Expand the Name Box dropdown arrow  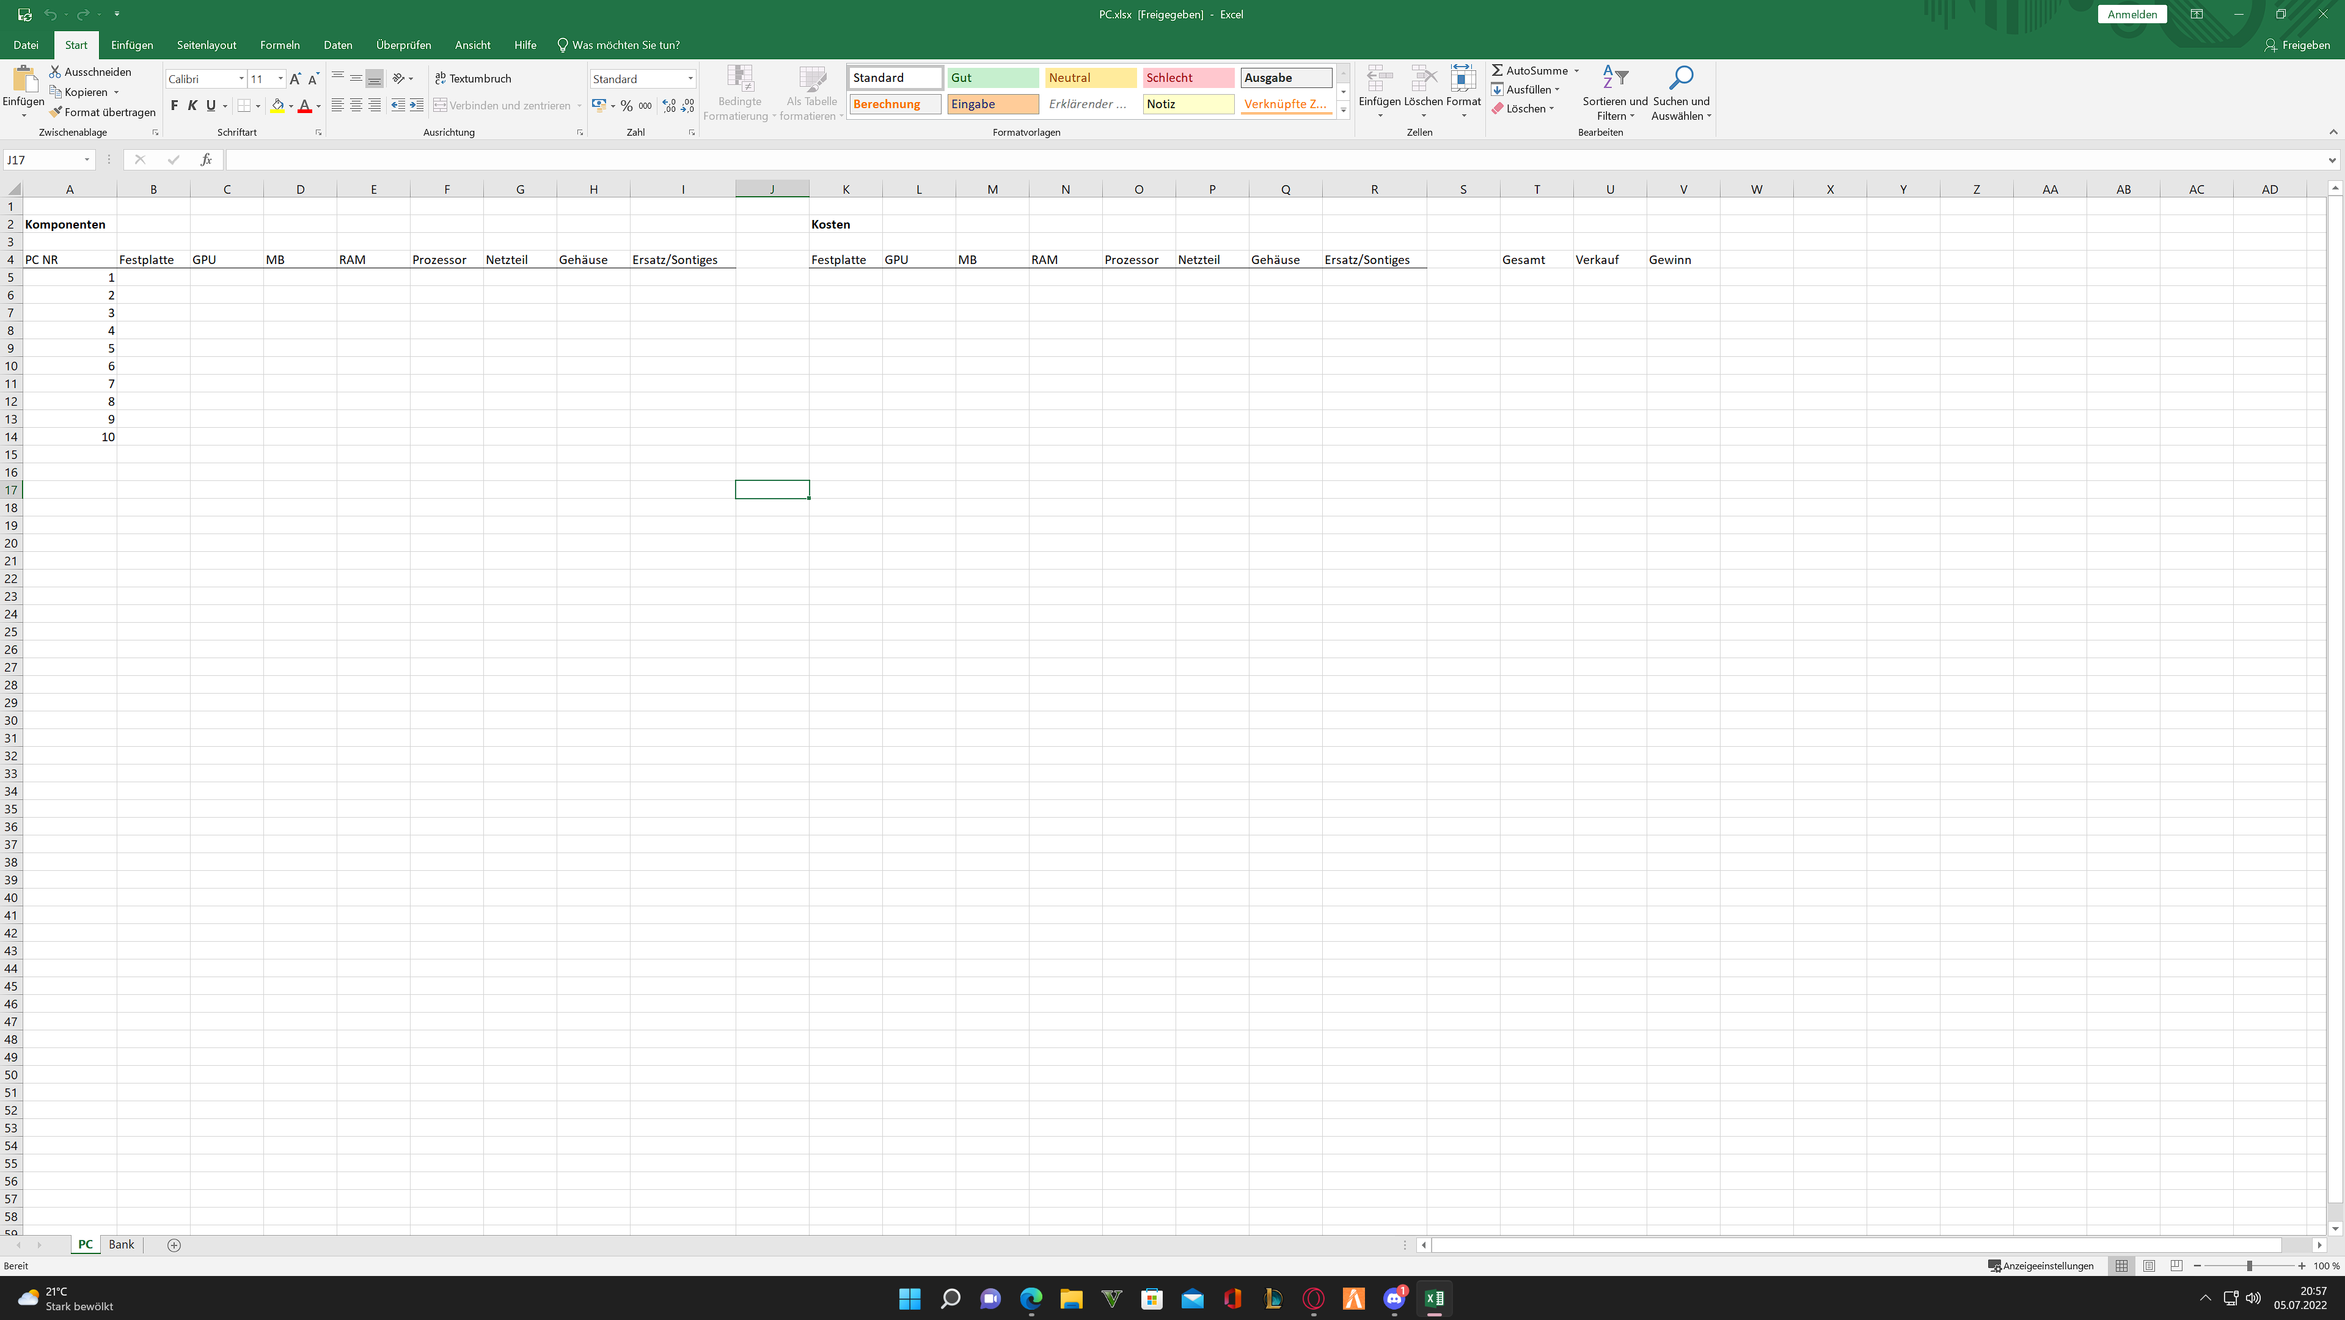[87, 159]
